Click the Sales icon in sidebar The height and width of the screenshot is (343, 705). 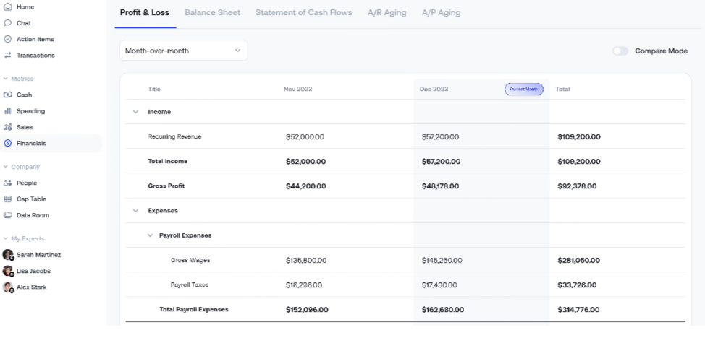[x=8, y=127]
